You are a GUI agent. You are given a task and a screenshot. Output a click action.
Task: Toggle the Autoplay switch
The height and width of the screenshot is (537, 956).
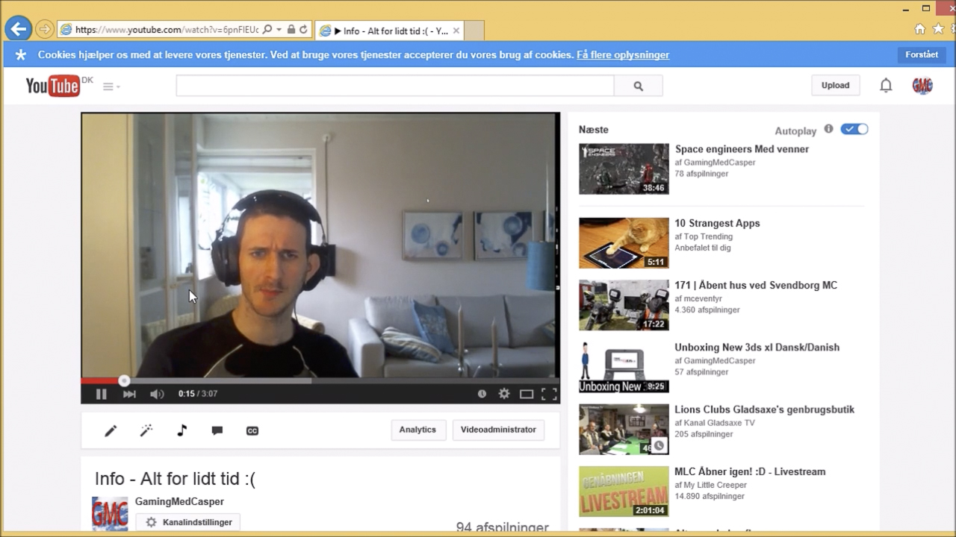pos(854,129)
